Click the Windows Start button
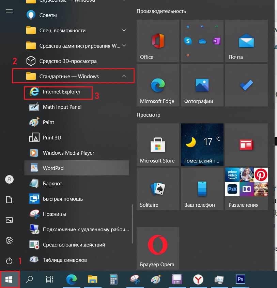This screenshot has height=288, width=277. point(9,279)
